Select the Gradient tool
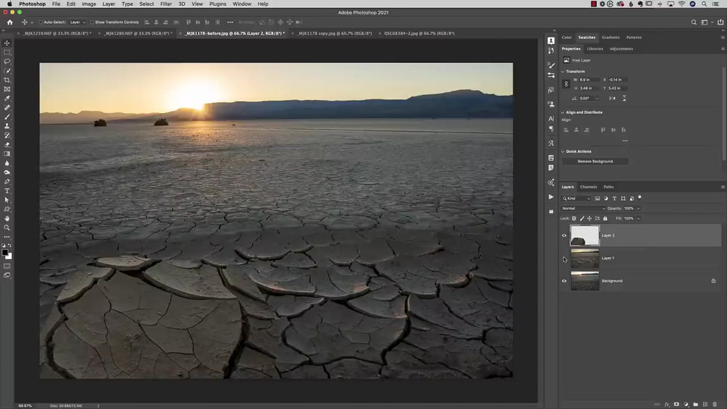 click(7, 154)
